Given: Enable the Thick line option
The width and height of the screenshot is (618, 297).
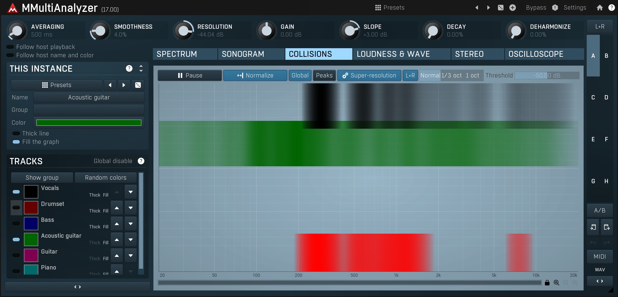Looking at the screenshot, I should tap(16, 133).
